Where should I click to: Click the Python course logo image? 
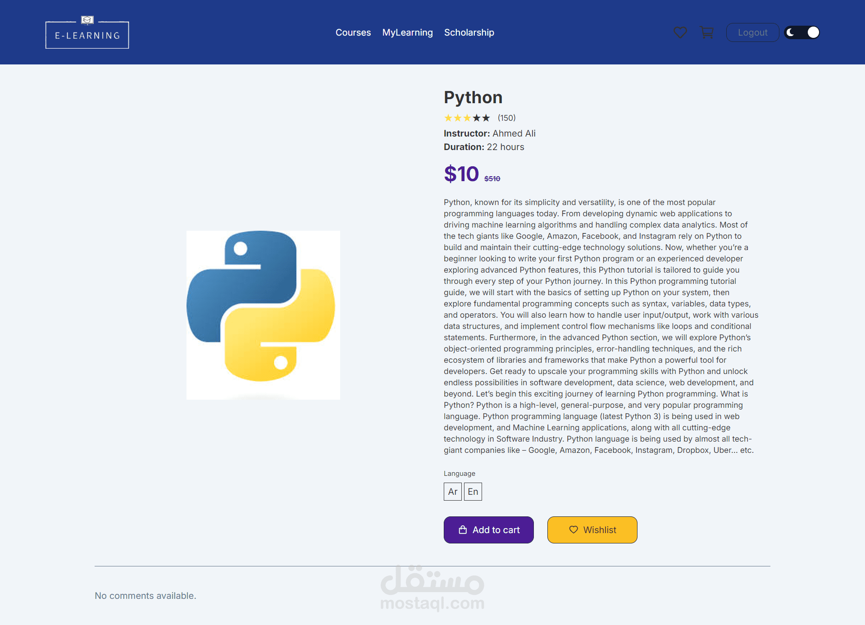[263, 315]
